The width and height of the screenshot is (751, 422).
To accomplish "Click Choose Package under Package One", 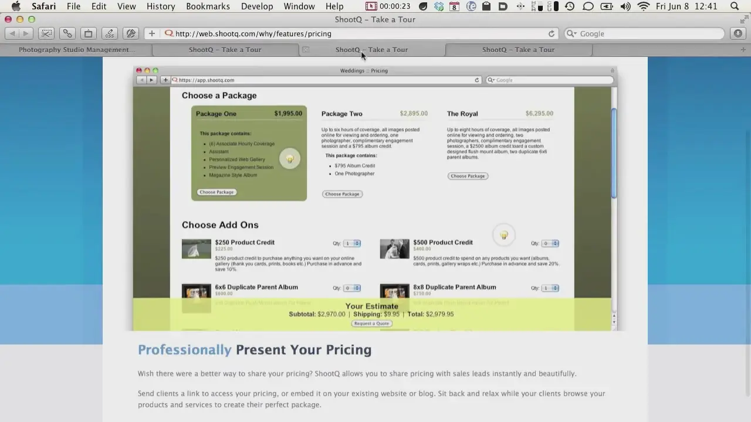I will pyautogui.click(x=216, y=192).
